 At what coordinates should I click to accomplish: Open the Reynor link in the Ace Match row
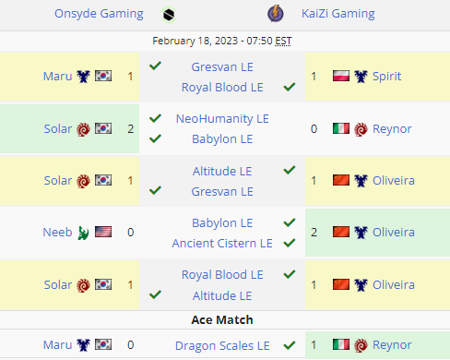coord(392,345)
